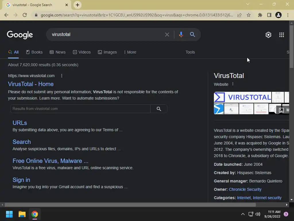
Task: Open the Internet security category link
Action: coord(267,198)
